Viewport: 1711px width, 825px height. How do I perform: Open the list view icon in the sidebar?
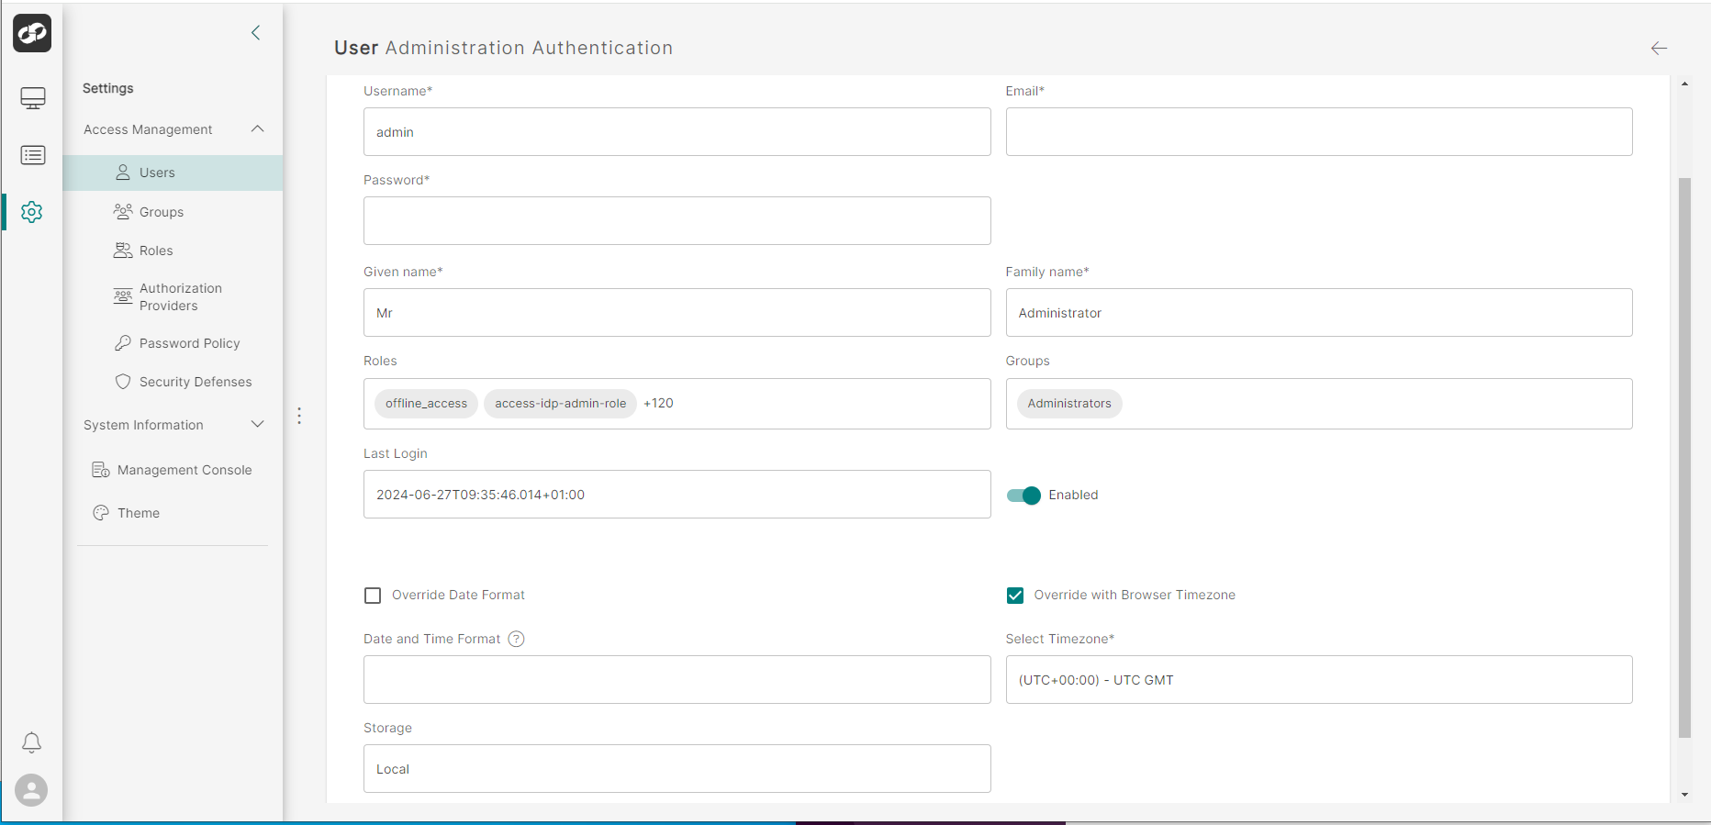pyautogui.click(x=33, y=155)
